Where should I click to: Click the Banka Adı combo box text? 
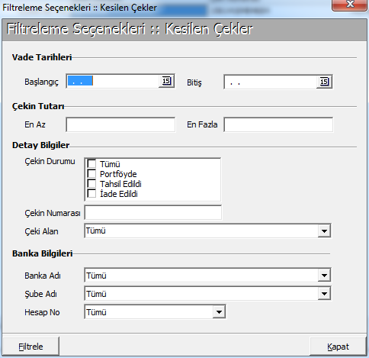pos(201,276)
